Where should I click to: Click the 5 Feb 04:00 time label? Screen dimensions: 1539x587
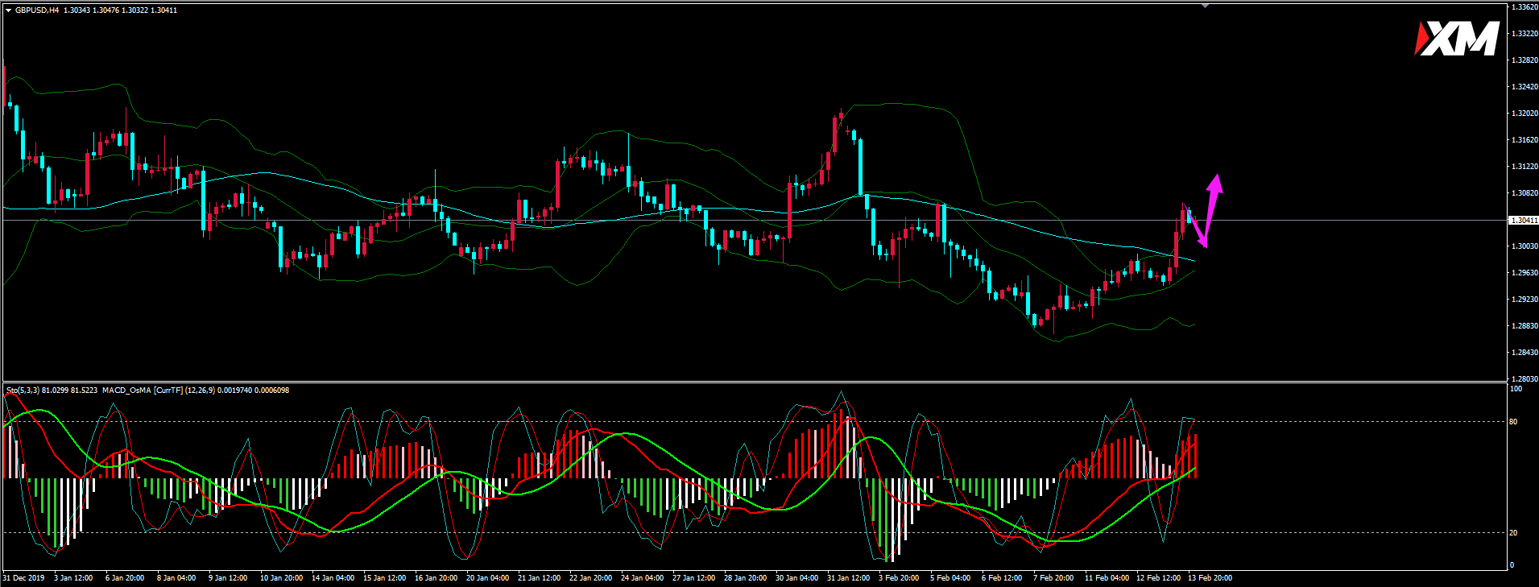[x=950, y=578]
